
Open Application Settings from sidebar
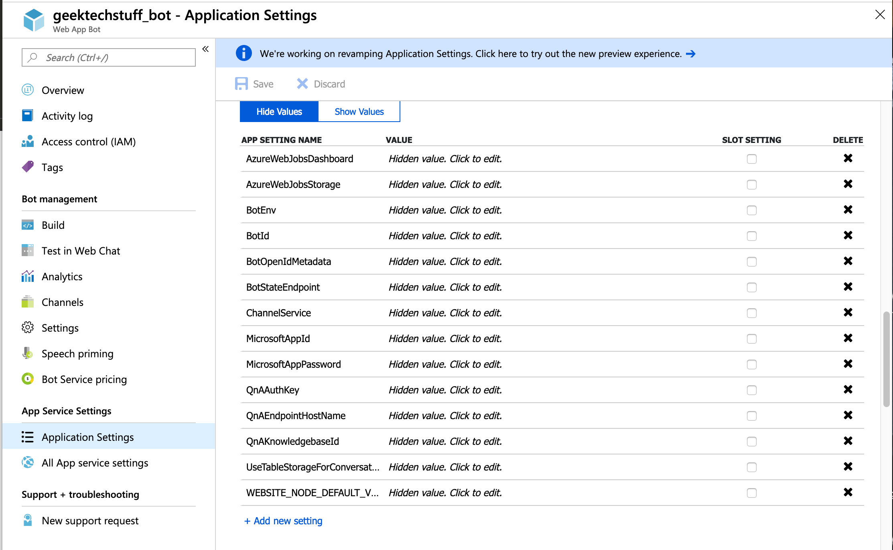coord(88,437)
